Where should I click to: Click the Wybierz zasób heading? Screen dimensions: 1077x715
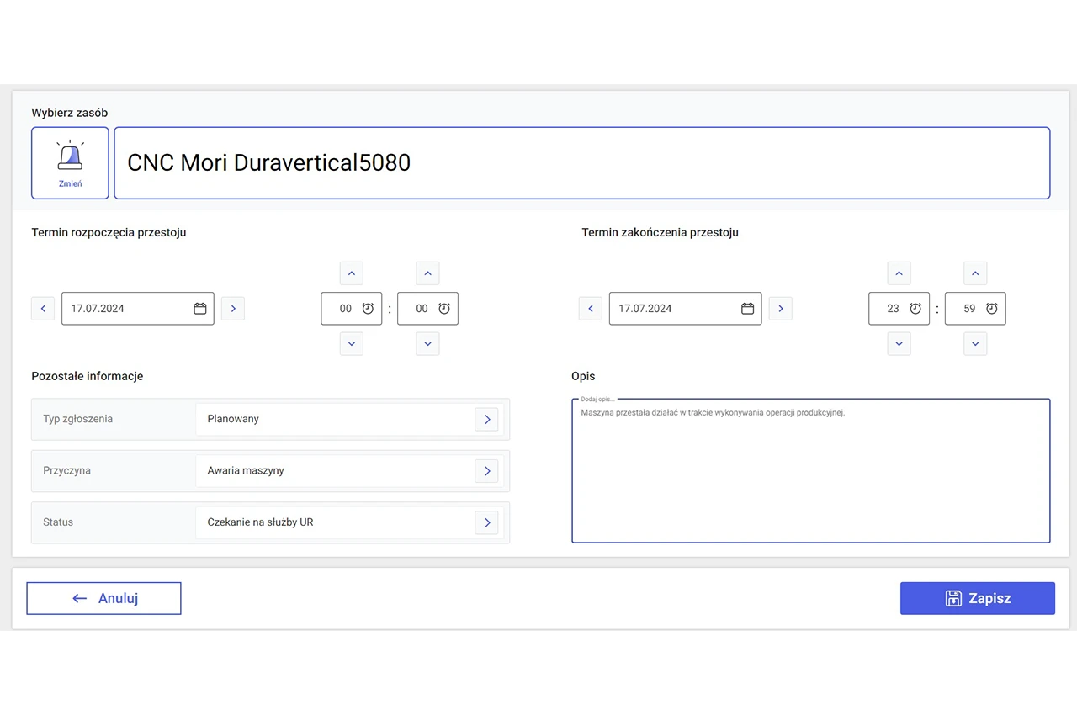(x=70, y=113)
